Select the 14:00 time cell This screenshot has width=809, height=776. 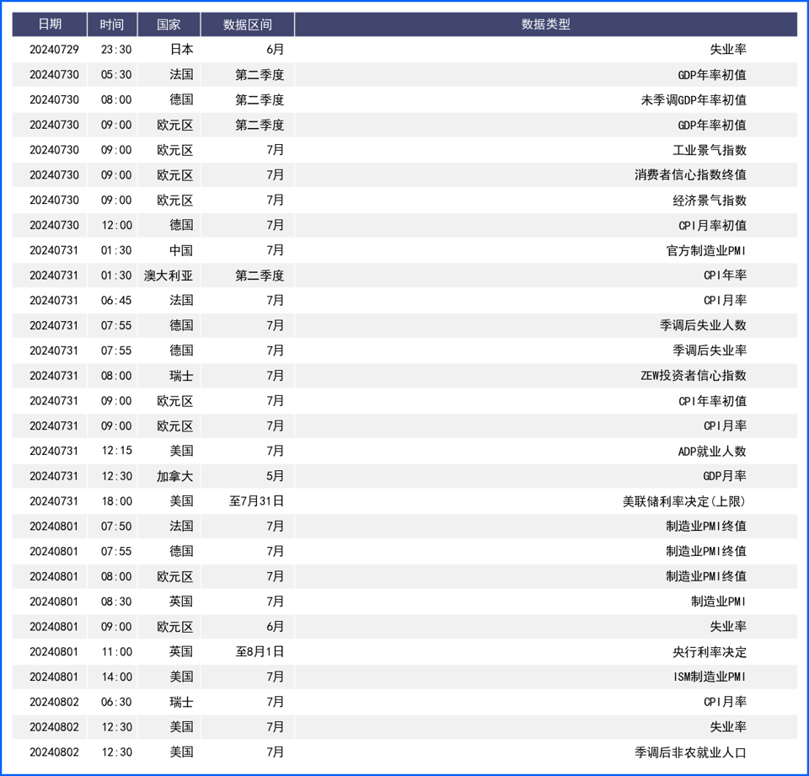click(116, 677)
